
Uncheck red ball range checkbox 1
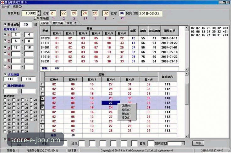click(5, 34)
